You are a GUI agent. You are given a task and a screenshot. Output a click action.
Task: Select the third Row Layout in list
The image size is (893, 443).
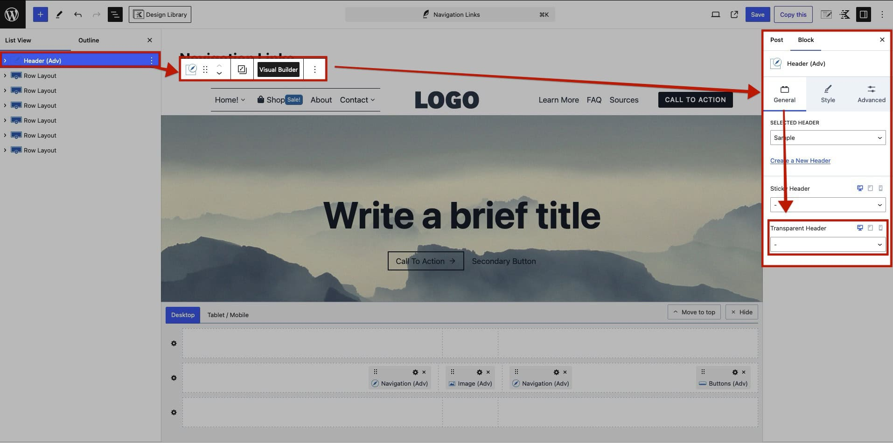(x=40, y=105)
